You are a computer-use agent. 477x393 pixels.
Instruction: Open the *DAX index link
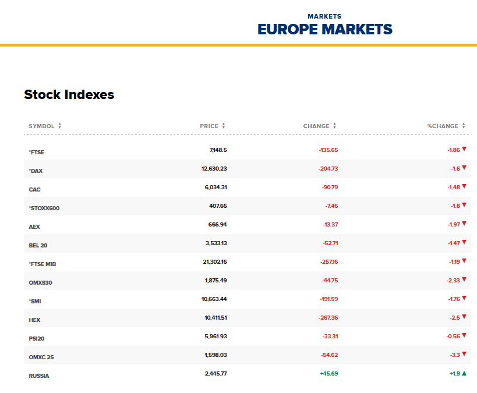pos(36,171)
